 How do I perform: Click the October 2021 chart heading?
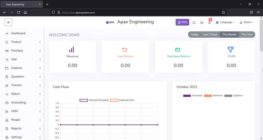(x=187, y=87)
